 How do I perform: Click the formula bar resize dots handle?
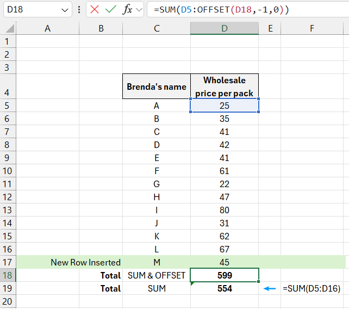[79, 10]
